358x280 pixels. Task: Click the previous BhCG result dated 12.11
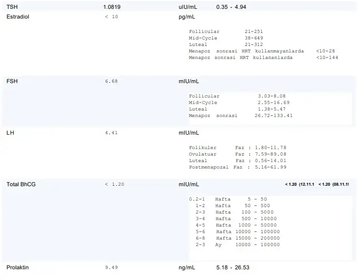[x=300, y=185]
